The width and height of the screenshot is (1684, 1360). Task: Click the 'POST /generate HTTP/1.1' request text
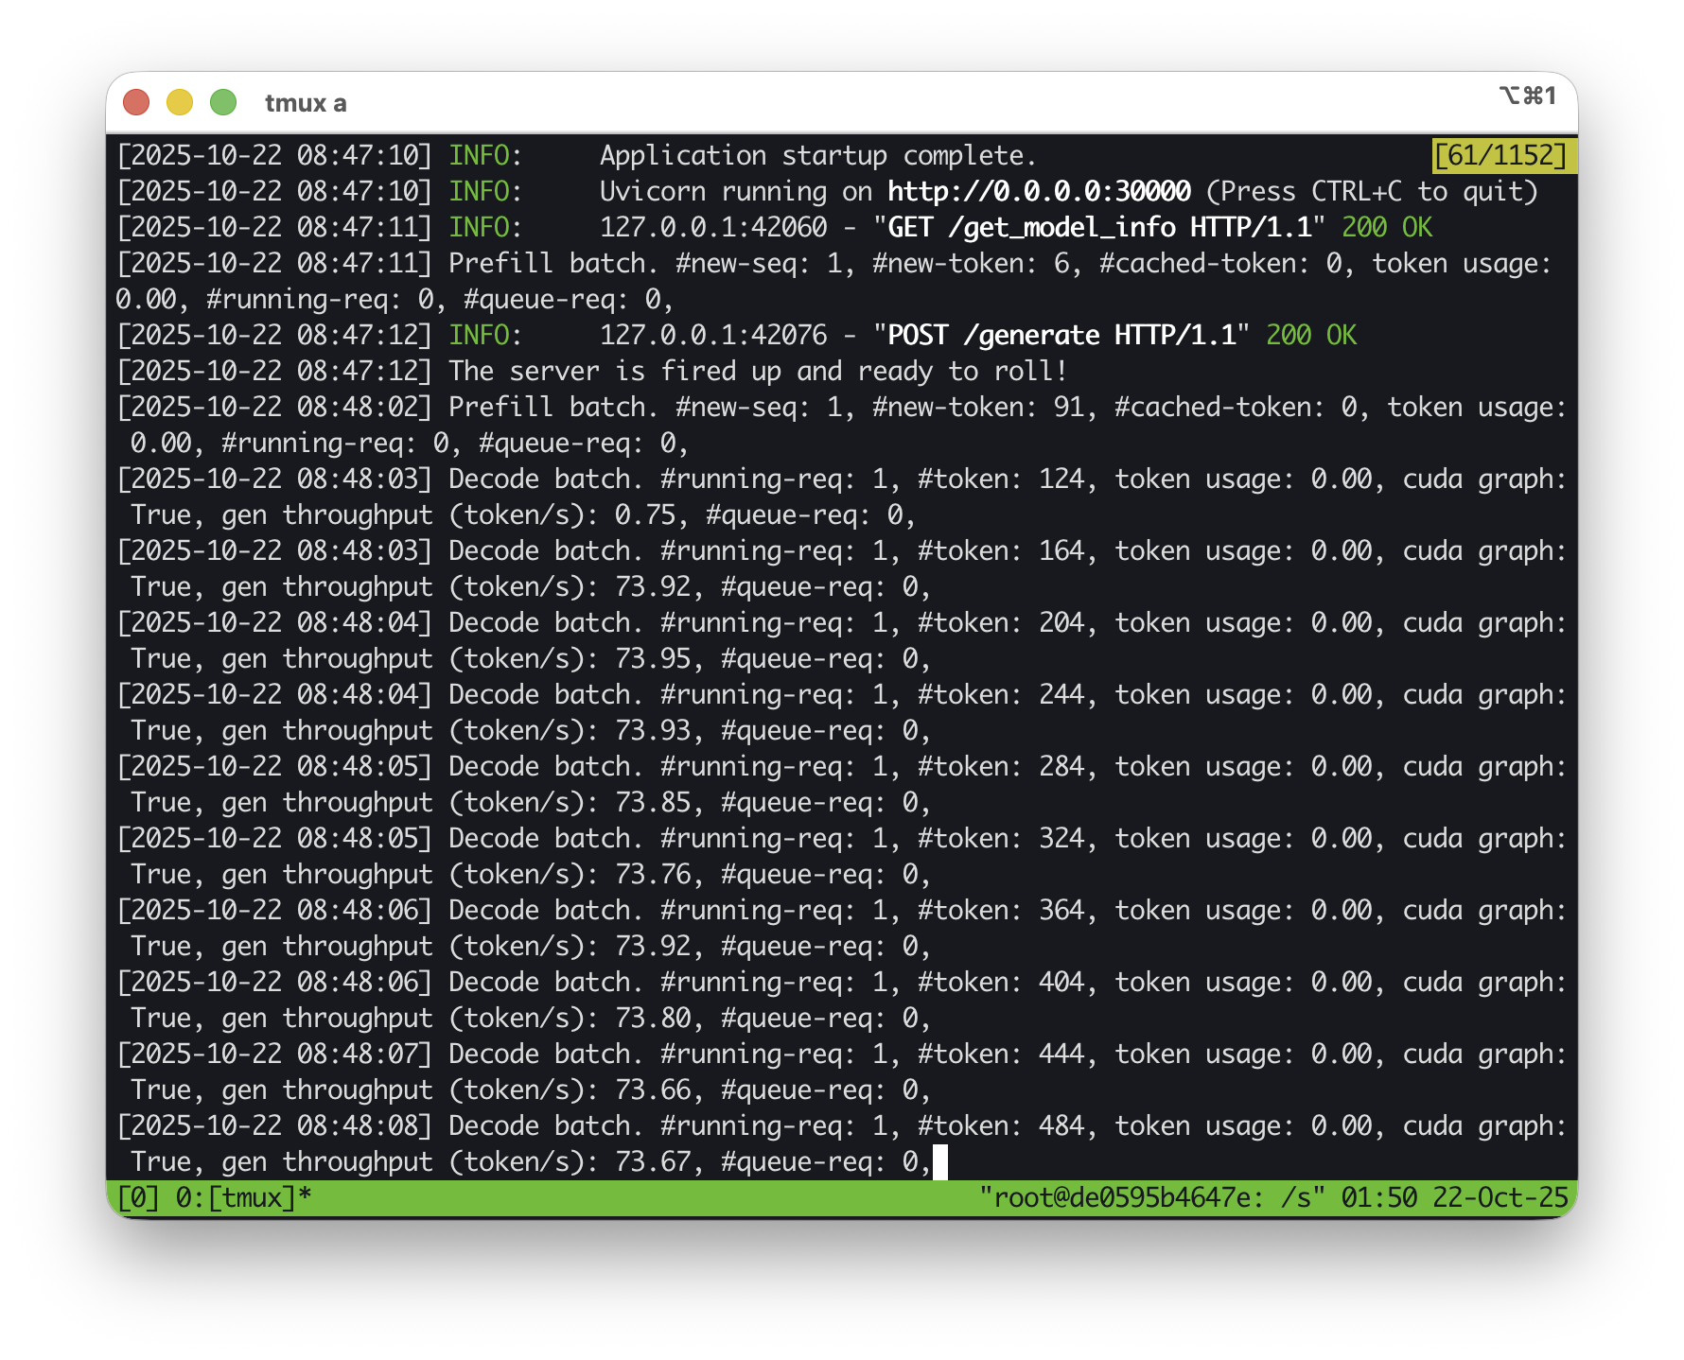pyautogui.click(x=1061, y=336)
